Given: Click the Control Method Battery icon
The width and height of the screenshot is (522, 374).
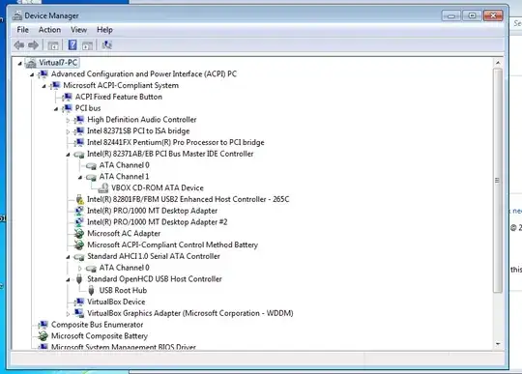Looking at the screenshot, I should 79,245.
